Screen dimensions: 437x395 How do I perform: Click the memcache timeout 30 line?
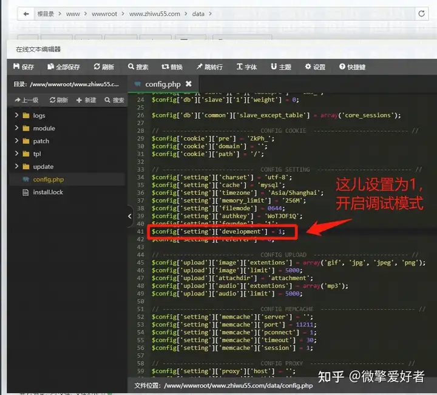click(x=234, y=340)
